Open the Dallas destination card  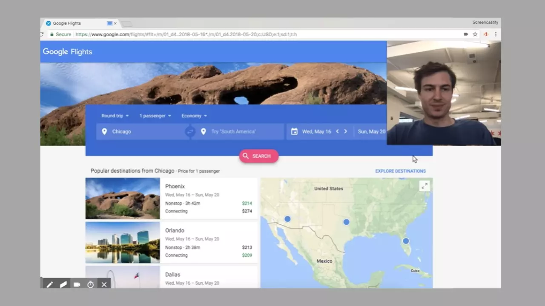pyautogui.click(x=172, y=277)
